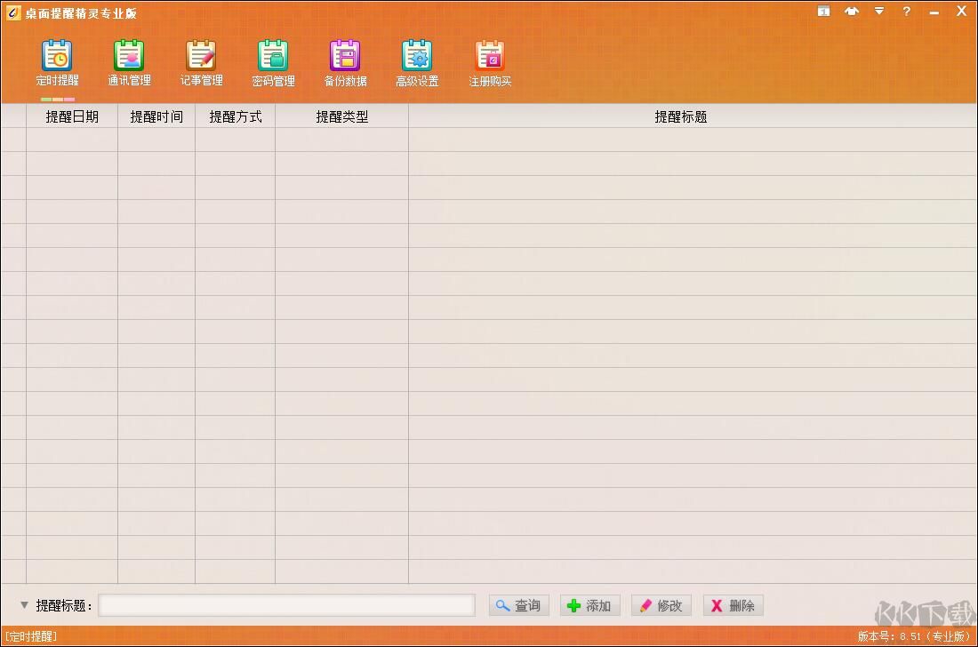Click the 修改 modify button
The width and height of the screenshot is (978, 647).
[661, 605]
